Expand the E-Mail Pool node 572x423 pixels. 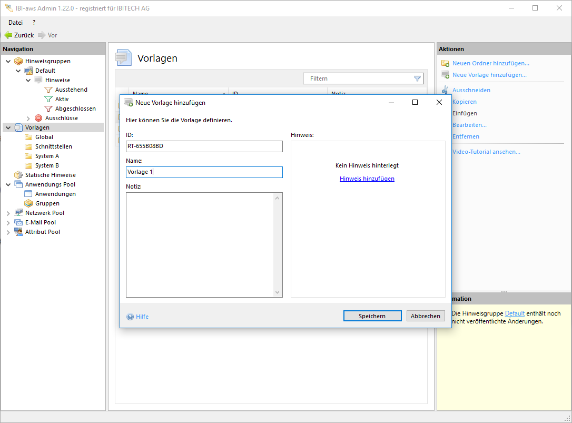(8, 223)
